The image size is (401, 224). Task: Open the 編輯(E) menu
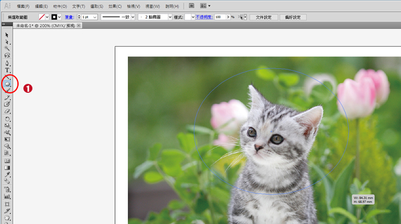click(41, 6)
